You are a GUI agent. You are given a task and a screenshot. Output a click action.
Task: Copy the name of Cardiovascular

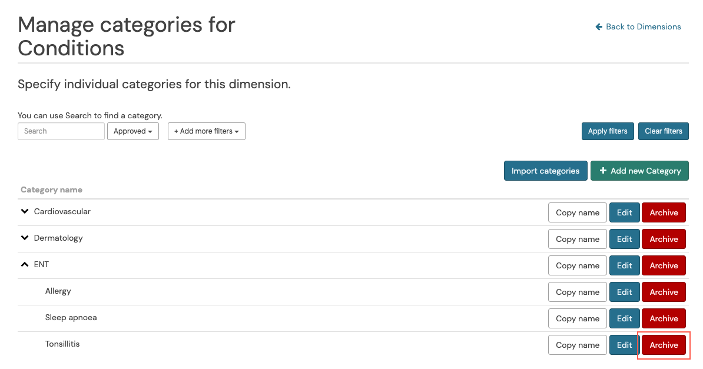(x=577, y=212)
